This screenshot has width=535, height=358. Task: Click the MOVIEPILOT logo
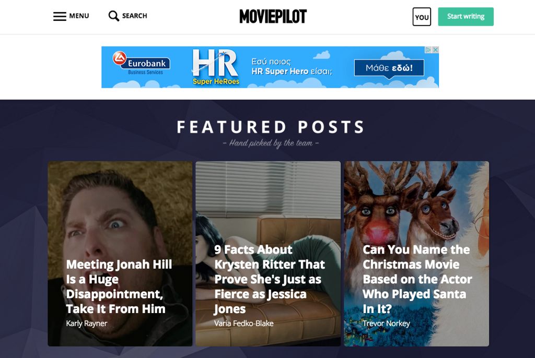273,16
